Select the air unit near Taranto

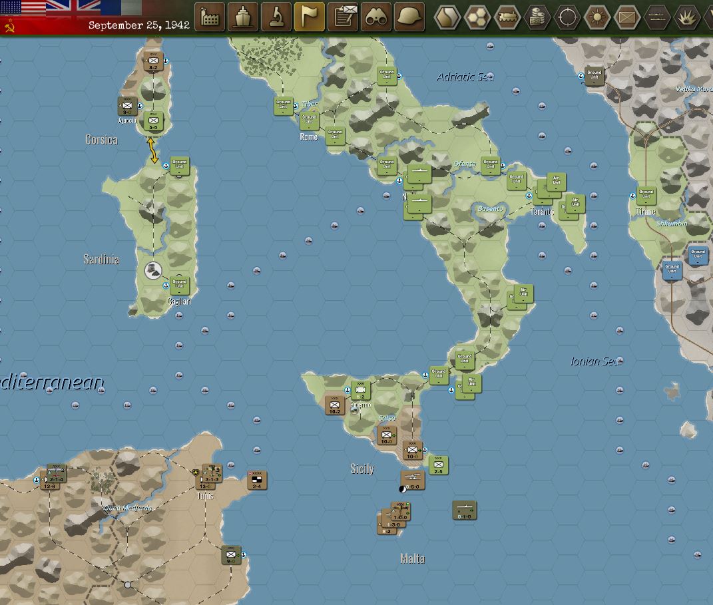coord(556,182)
